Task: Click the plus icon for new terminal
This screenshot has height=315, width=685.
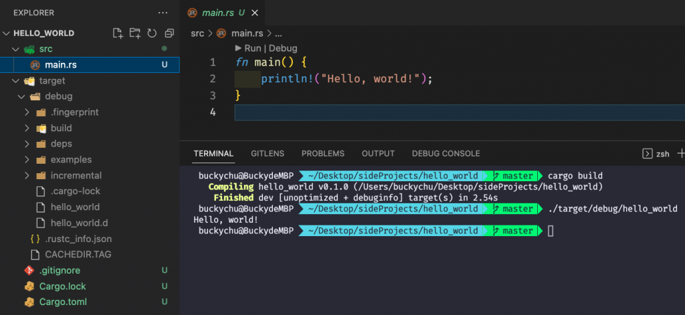Action: pyautogui.click(x=680, y=153)
